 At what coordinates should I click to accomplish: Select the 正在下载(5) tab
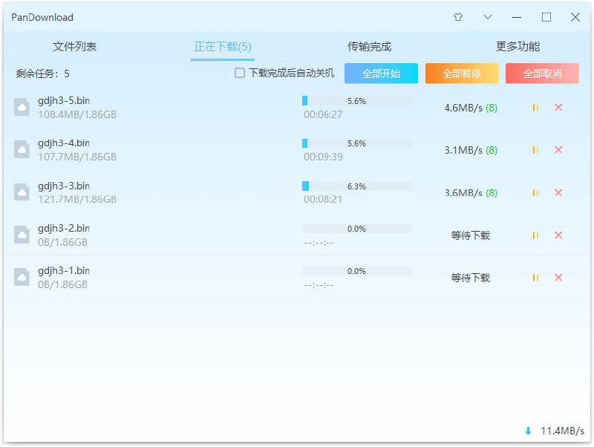223,47
